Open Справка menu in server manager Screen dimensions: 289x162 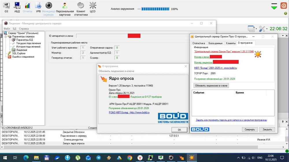tap(24, 29)
